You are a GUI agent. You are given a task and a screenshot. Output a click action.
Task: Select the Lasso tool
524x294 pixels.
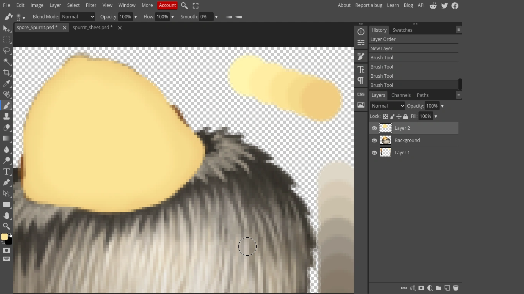coord(7,51)
